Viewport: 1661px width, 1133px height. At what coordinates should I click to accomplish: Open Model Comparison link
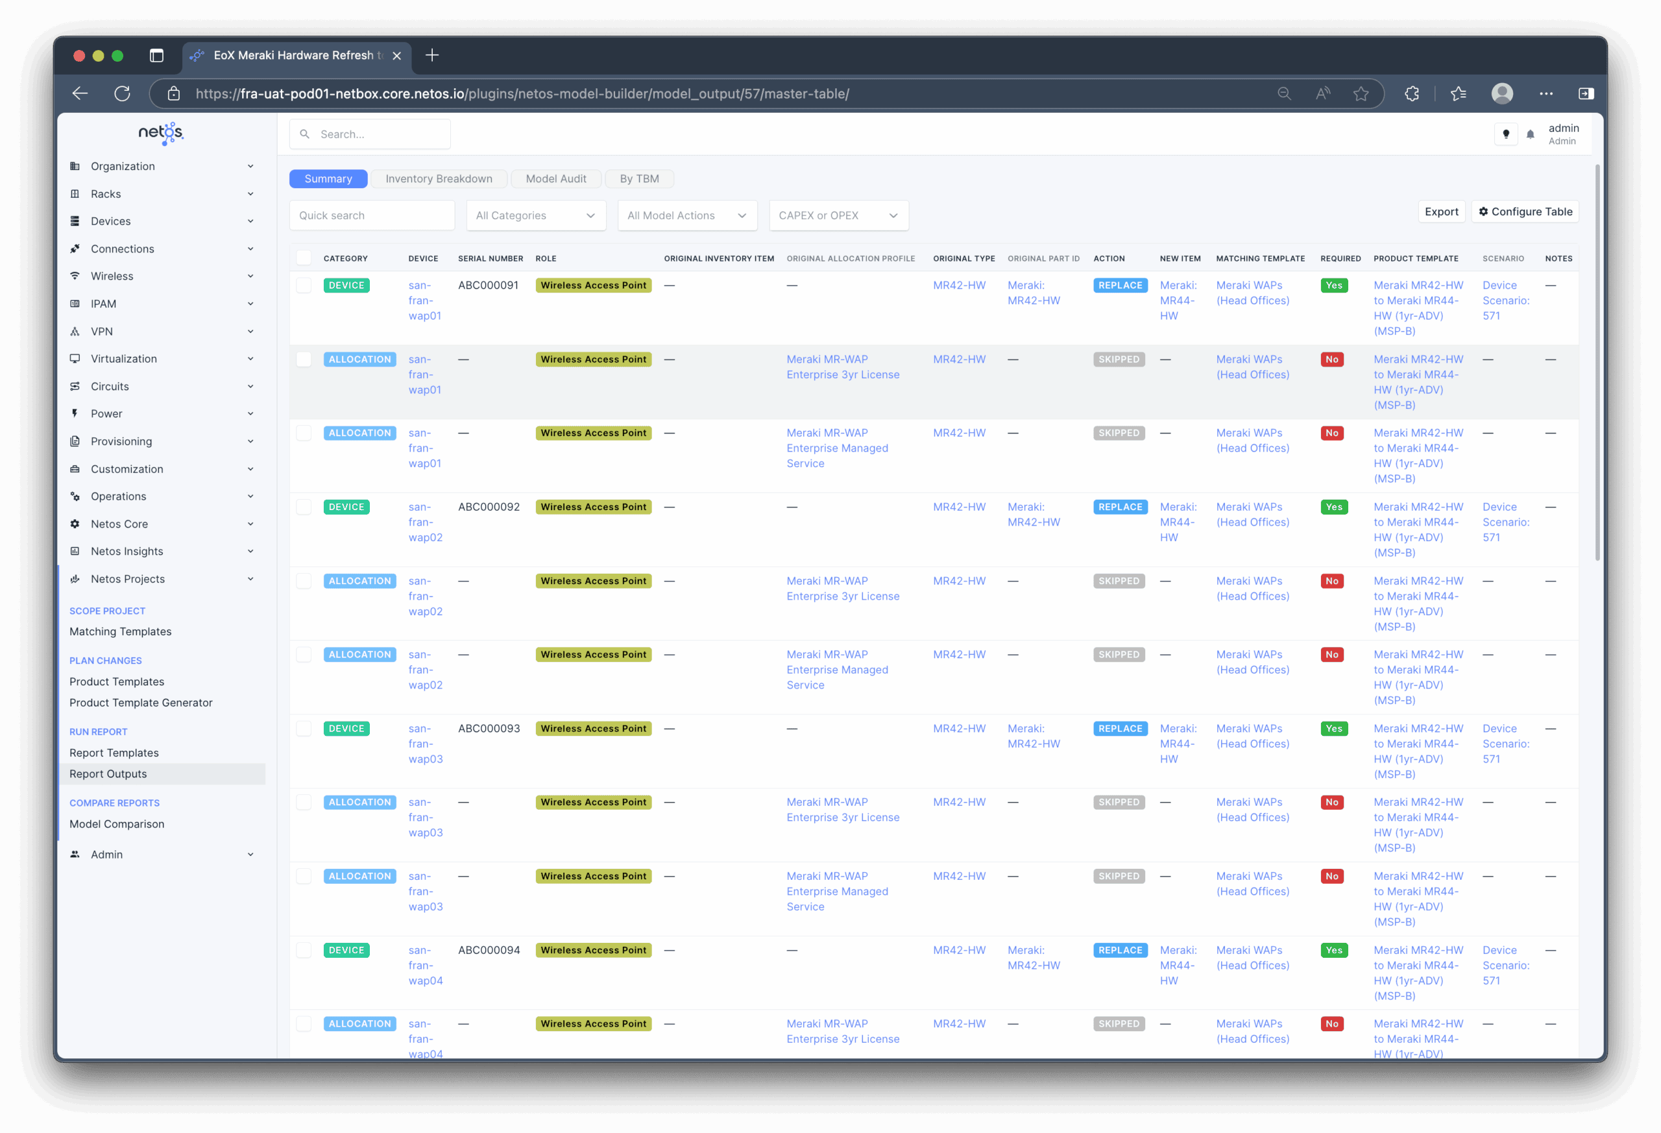[117, 823]
